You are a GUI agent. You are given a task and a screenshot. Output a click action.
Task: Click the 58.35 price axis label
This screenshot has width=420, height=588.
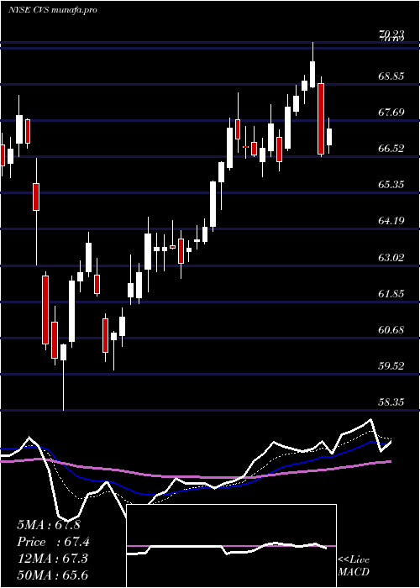pyautogui.click(x=391, y=402)
